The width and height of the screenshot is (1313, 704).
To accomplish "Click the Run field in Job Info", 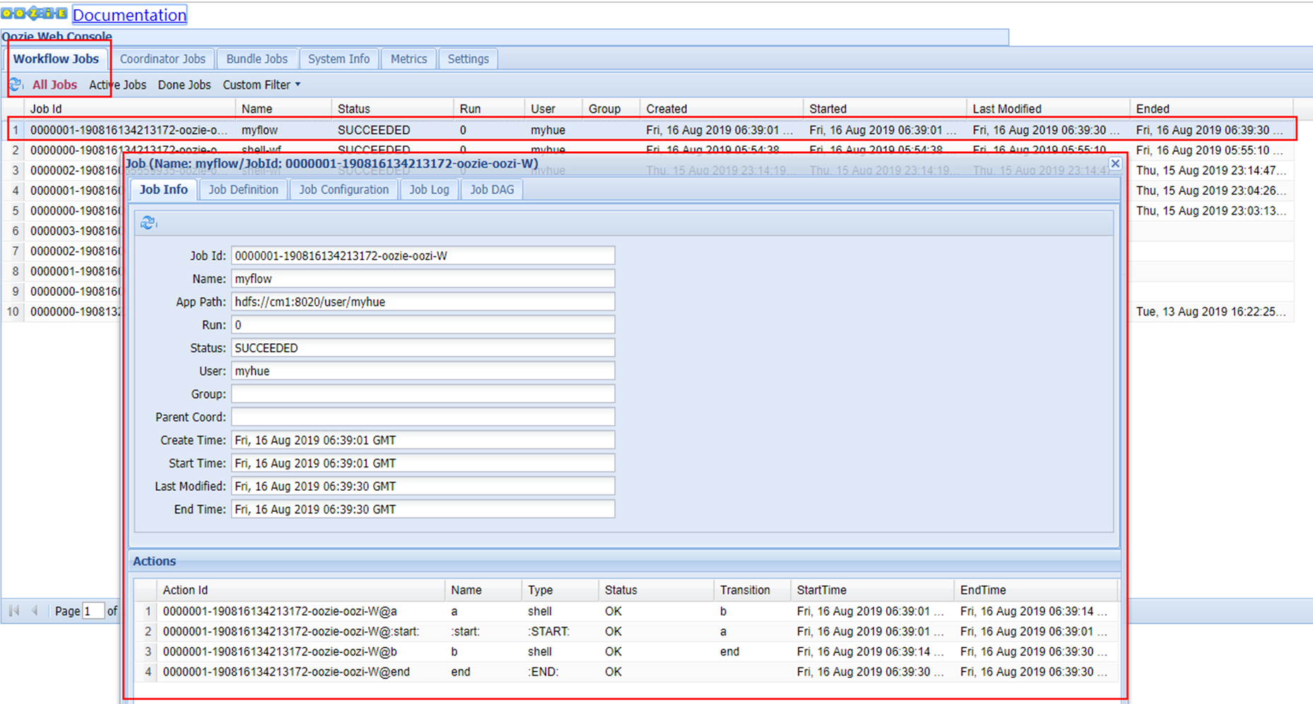I will click(x=423, y=325).
